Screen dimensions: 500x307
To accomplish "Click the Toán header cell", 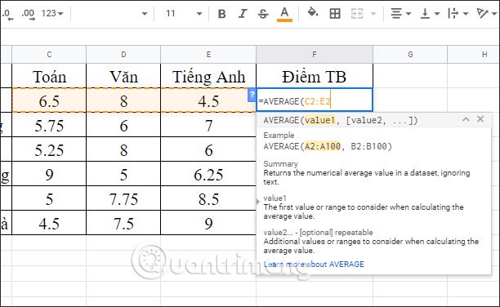I will click(49, 76).
